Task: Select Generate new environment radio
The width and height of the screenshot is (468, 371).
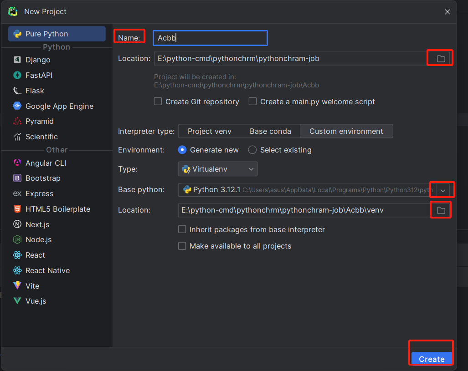Action: [x=182, y=150]
